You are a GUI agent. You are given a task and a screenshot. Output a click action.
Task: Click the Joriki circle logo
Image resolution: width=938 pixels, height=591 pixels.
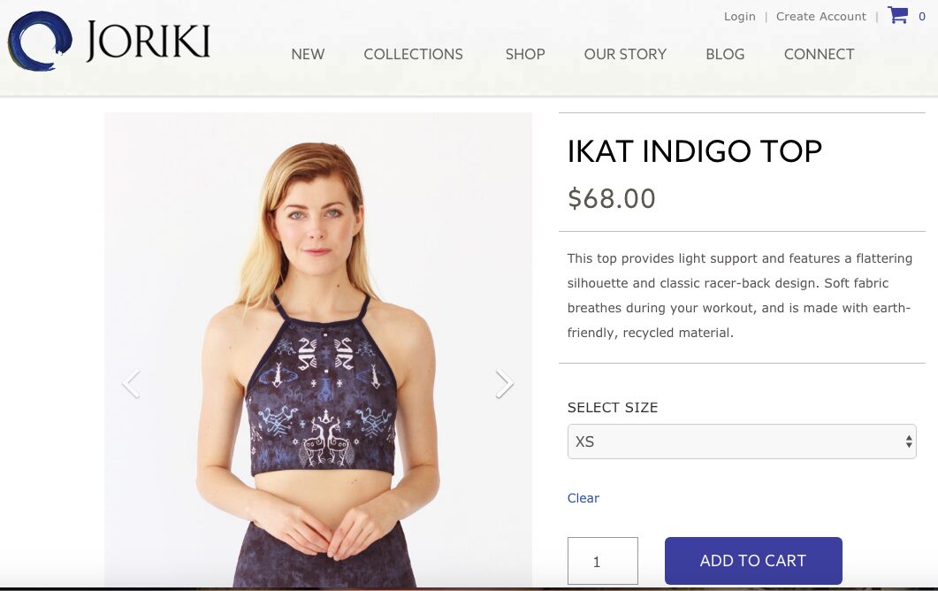(40, 41)
